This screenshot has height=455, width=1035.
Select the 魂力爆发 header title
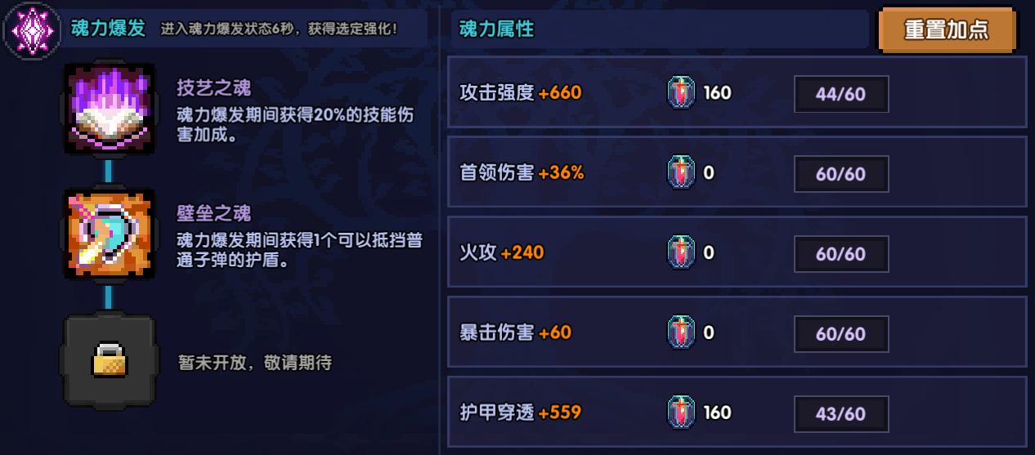coord(108,29)
